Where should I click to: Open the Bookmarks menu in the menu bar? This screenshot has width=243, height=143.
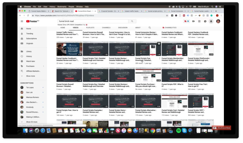[x=62, y=7]
